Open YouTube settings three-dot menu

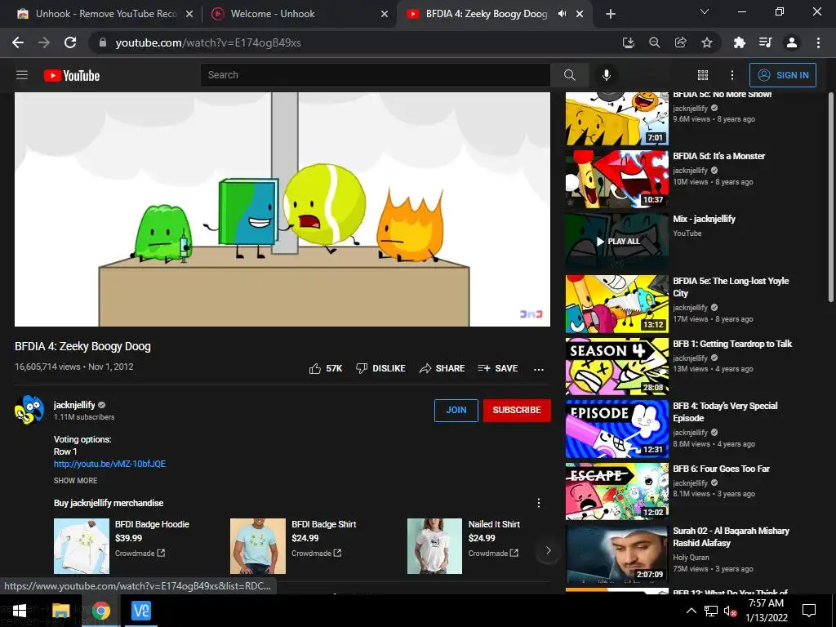click(732, 75)
